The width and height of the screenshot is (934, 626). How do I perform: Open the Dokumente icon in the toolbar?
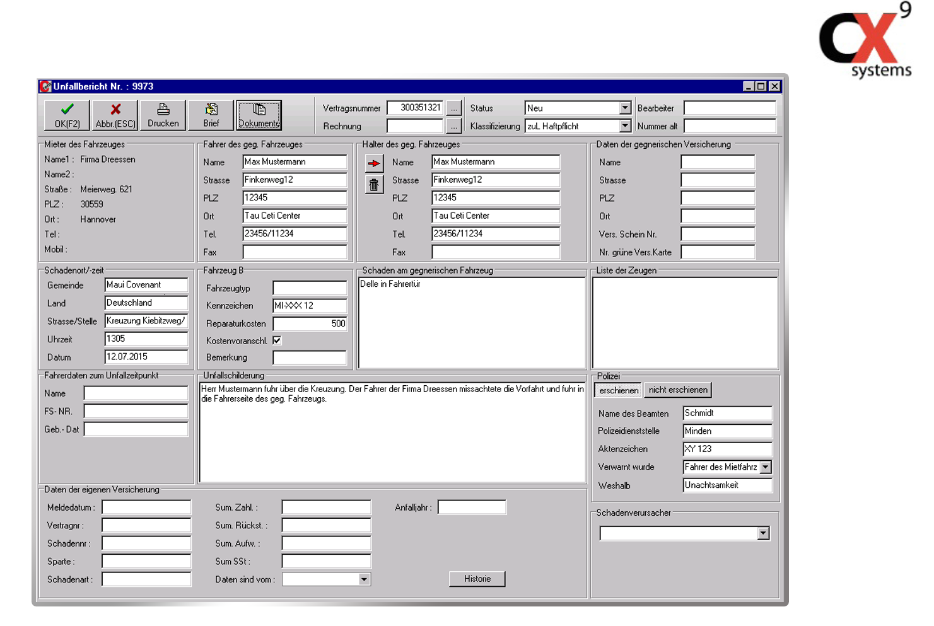[x=259, y=115]
